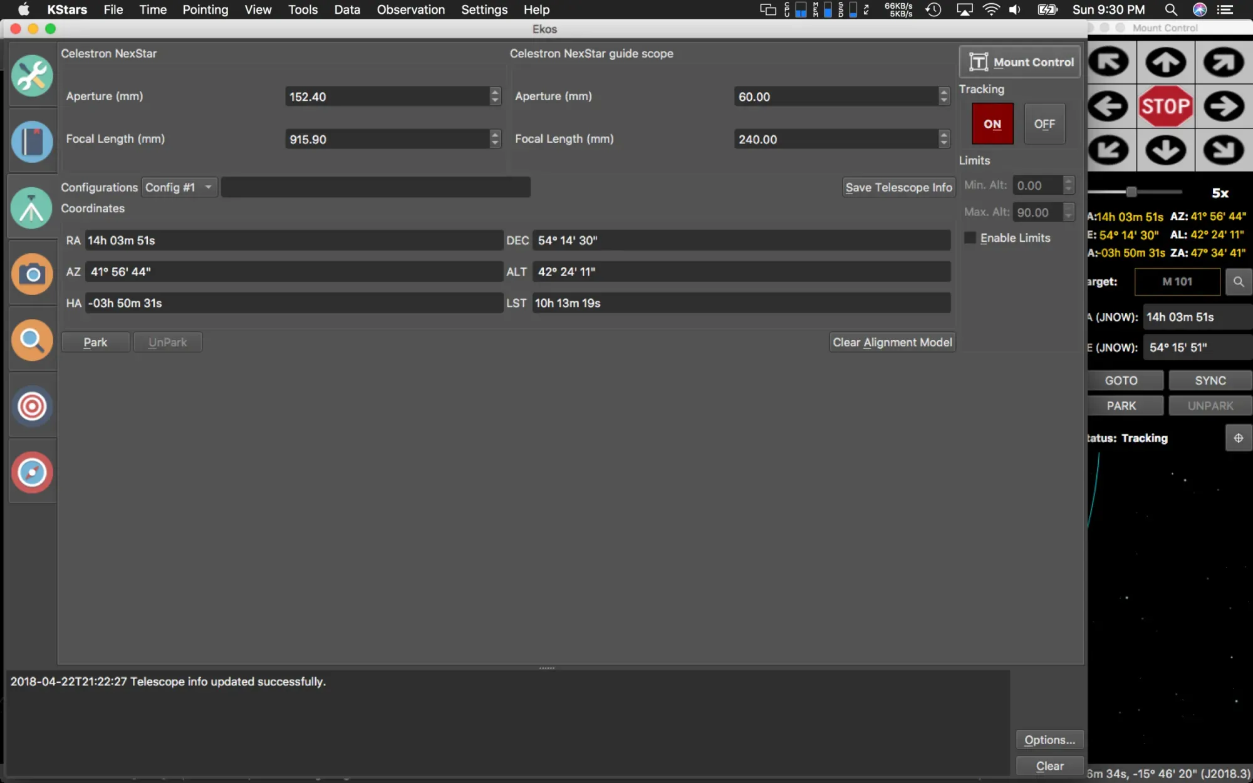Viewport: 1253px width, 783px height.
Task: Click the slew up arrow button
Action: [x=1165, y=62]
